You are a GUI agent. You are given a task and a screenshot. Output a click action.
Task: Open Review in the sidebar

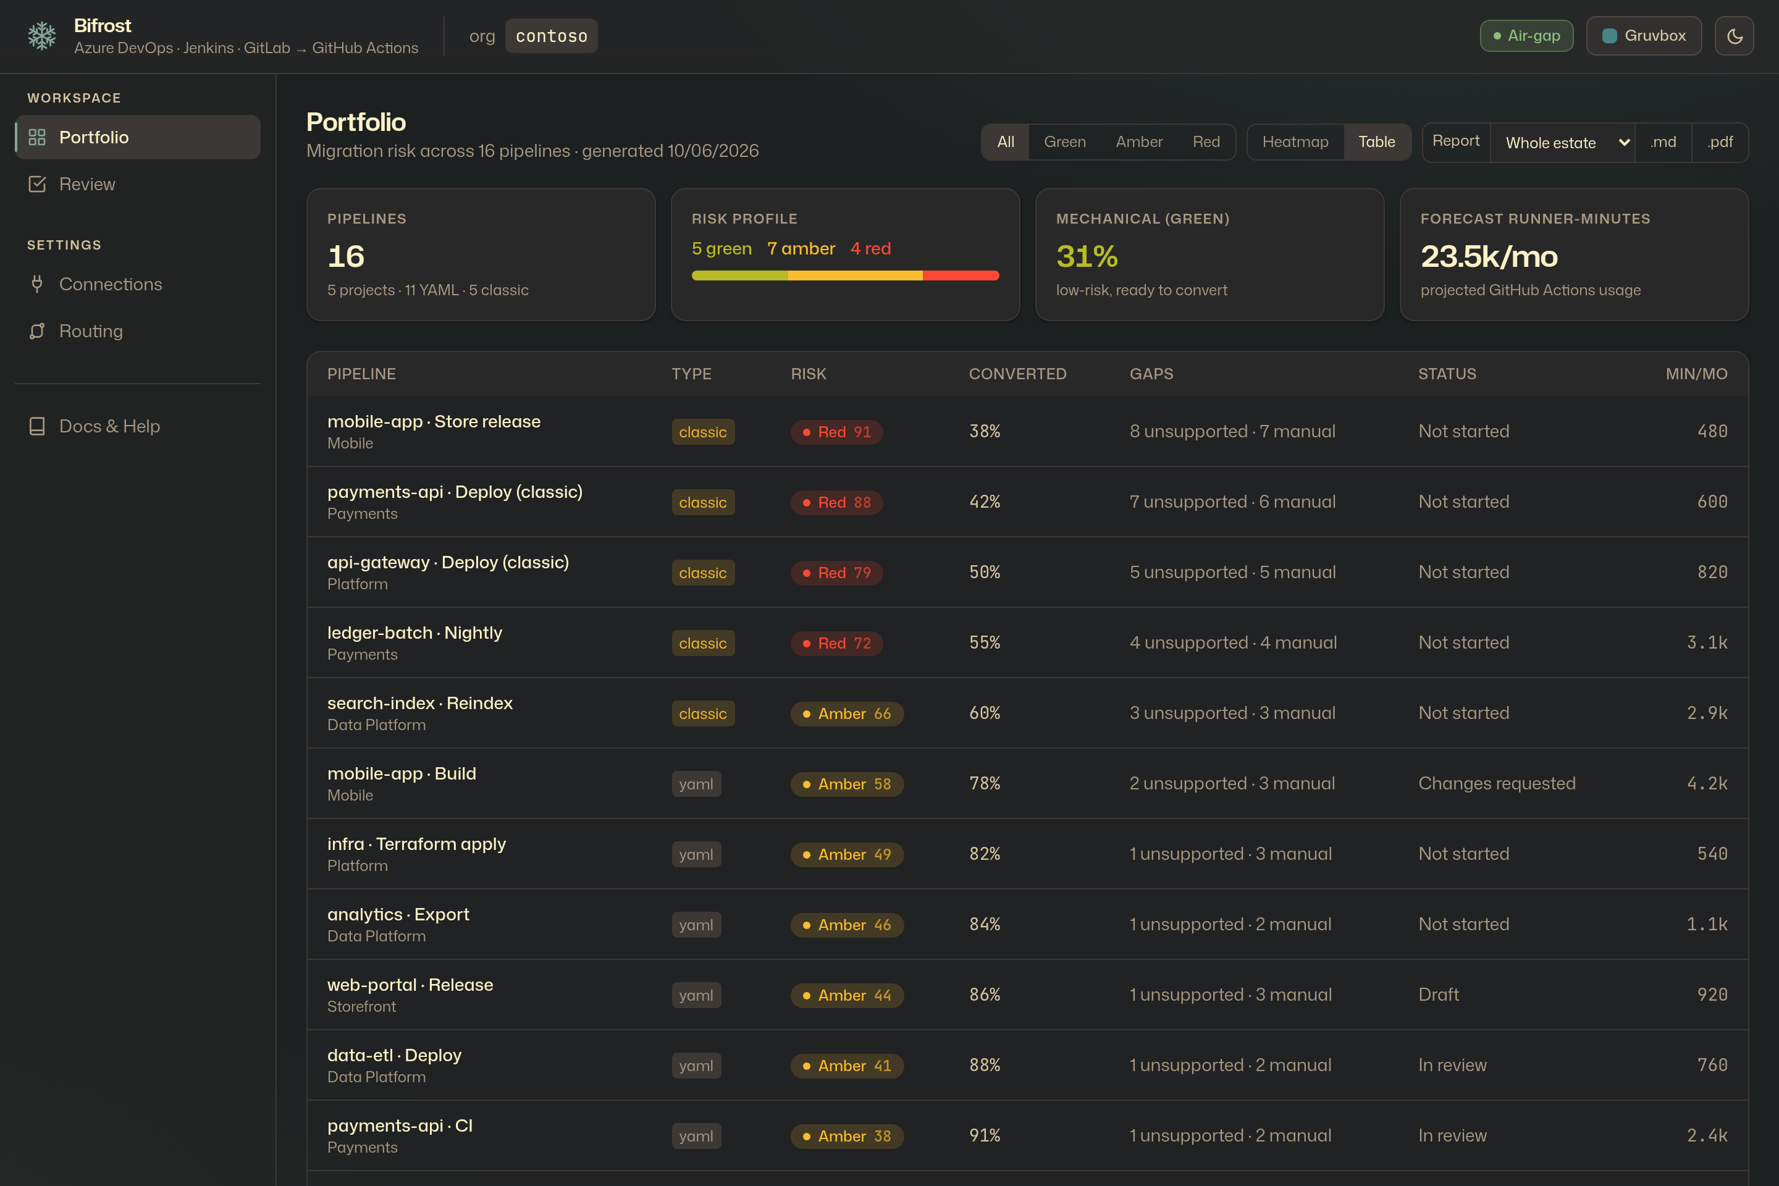(x=138, y=184)
